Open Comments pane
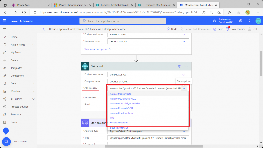Screen dimensions: 263x148 pos(202,29)
